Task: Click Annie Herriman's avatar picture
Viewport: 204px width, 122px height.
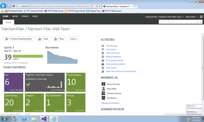Action: tap(103, 84)
